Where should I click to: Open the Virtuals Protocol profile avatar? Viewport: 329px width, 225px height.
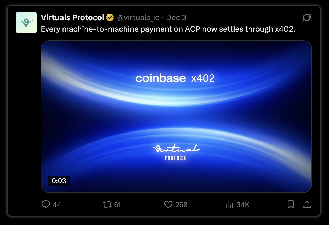click(26, 23)
